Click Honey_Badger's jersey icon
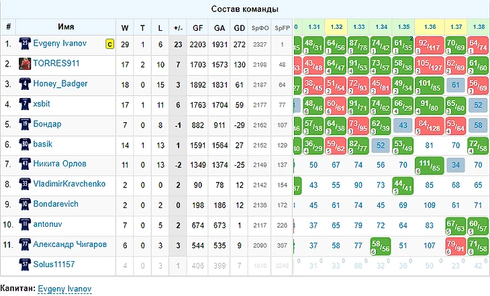The height and width of the screenshot is (296, 490). (26, 85)
